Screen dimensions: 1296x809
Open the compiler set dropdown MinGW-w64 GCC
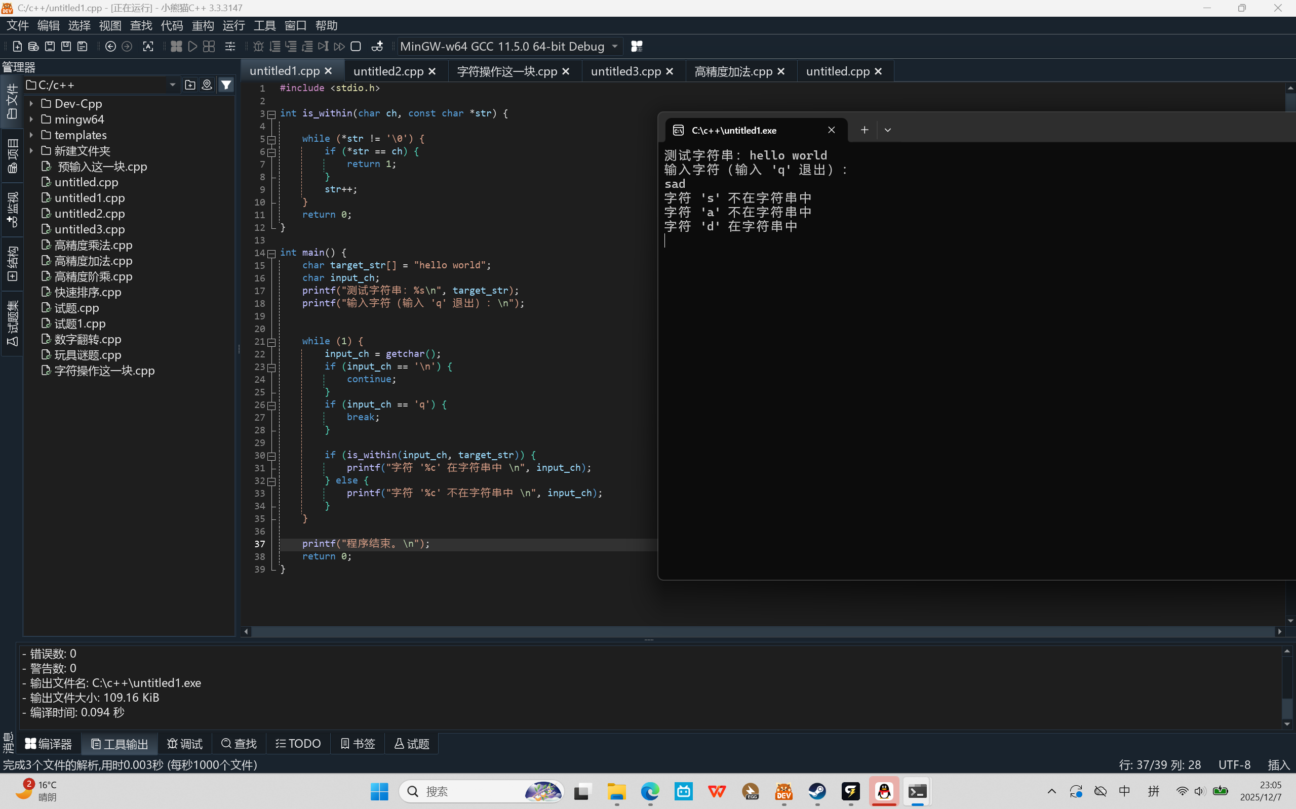point(508,47)
